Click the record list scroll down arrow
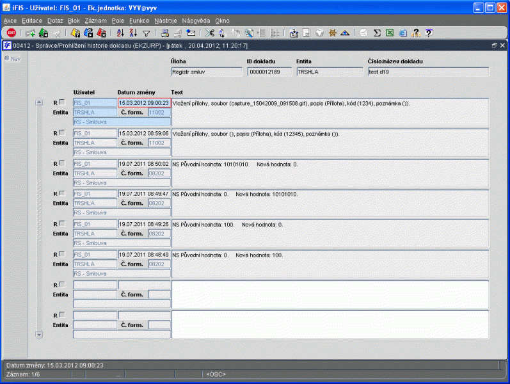 39,335
